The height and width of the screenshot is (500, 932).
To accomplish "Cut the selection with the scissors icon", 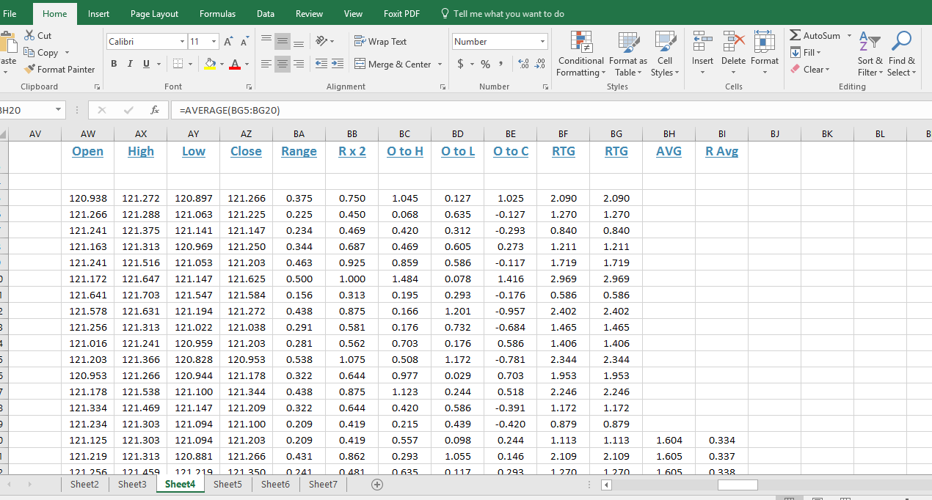I will pos(38,35).
